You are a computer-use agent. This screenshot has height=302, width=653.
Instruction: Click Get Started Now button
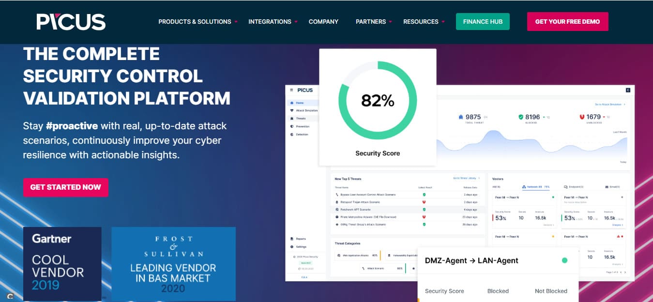(66, 187)
